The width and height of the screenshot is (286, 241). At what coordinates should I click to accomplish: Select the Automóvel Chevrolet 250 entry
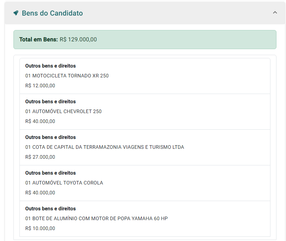pyautogui.click(x=63, y=111)
